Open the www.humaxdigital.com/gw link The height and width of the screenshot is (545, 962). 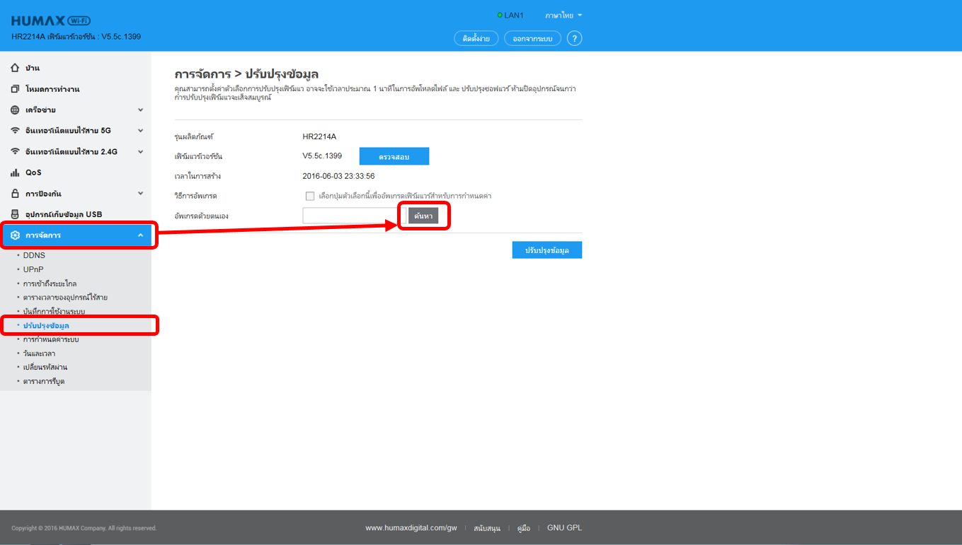(411, 528)
